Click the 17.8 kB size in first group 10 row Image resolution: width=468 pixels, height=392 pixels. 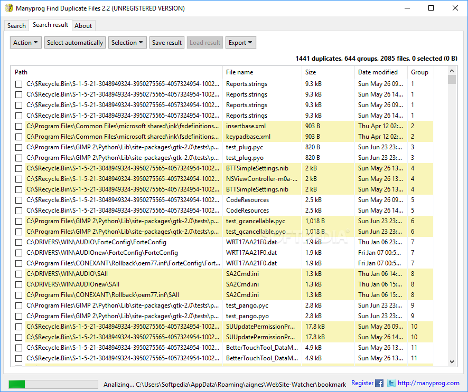click(315, 327)
